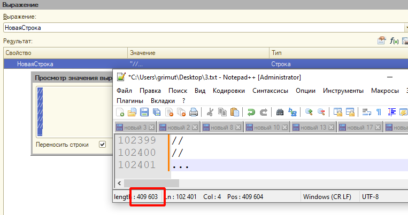Show all characters with pilcrow icon
Screen dimensions: 408x215
379,112
